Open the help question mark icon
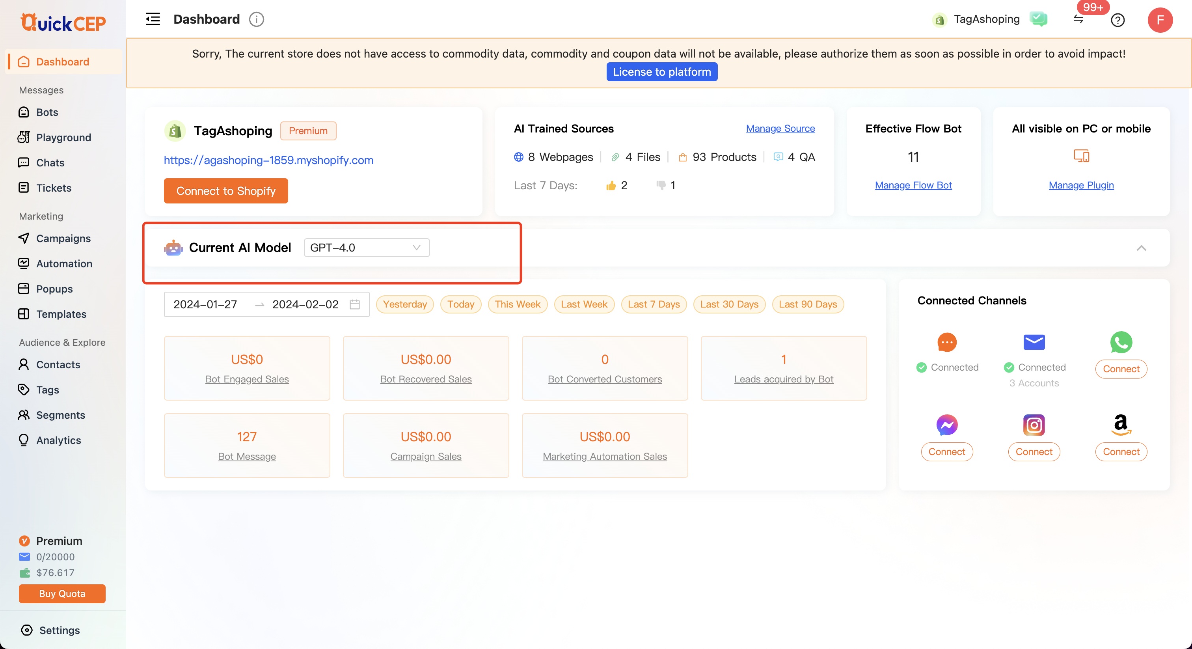The width and height of the screenshot is (1192, 649). [1117, 20]
